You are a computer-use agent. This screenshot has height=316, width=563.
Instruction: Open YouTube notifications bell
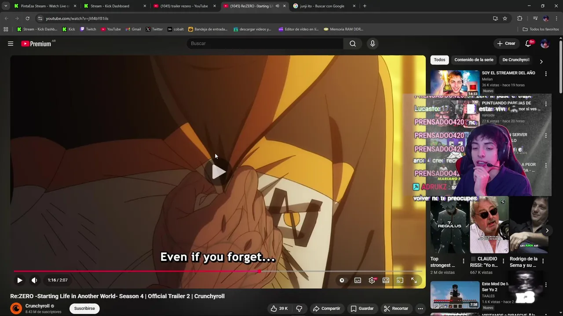(x=529, y=43)
